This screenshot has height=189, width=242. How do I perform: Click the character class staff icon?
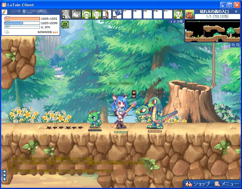[x=4, y=12]
